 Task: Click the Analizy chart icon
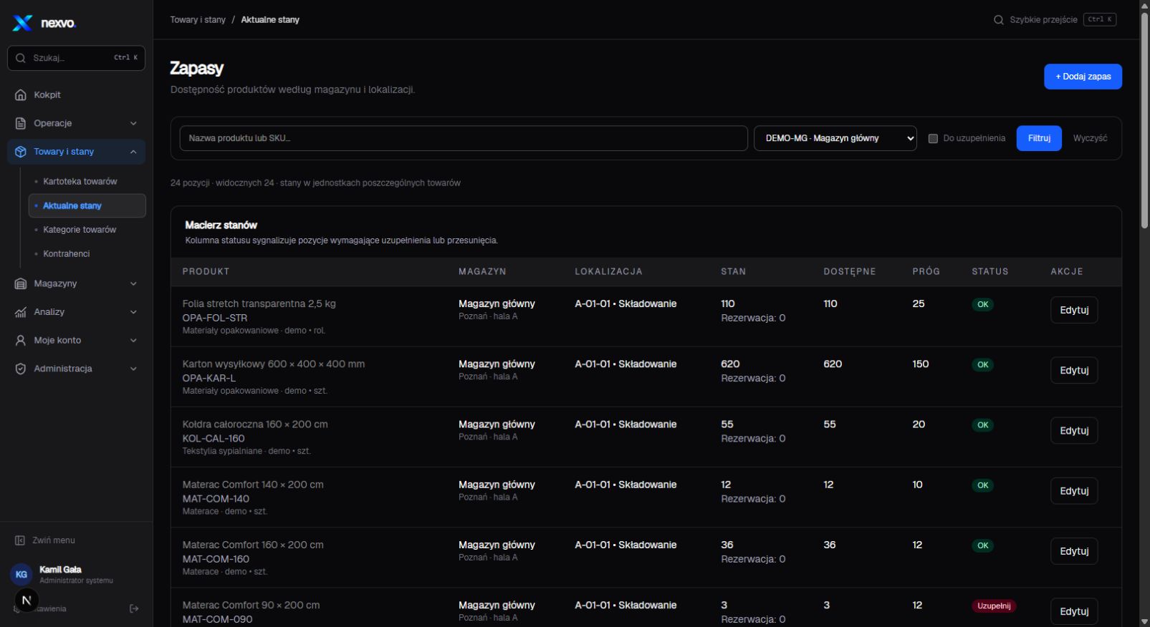point(21,312)
